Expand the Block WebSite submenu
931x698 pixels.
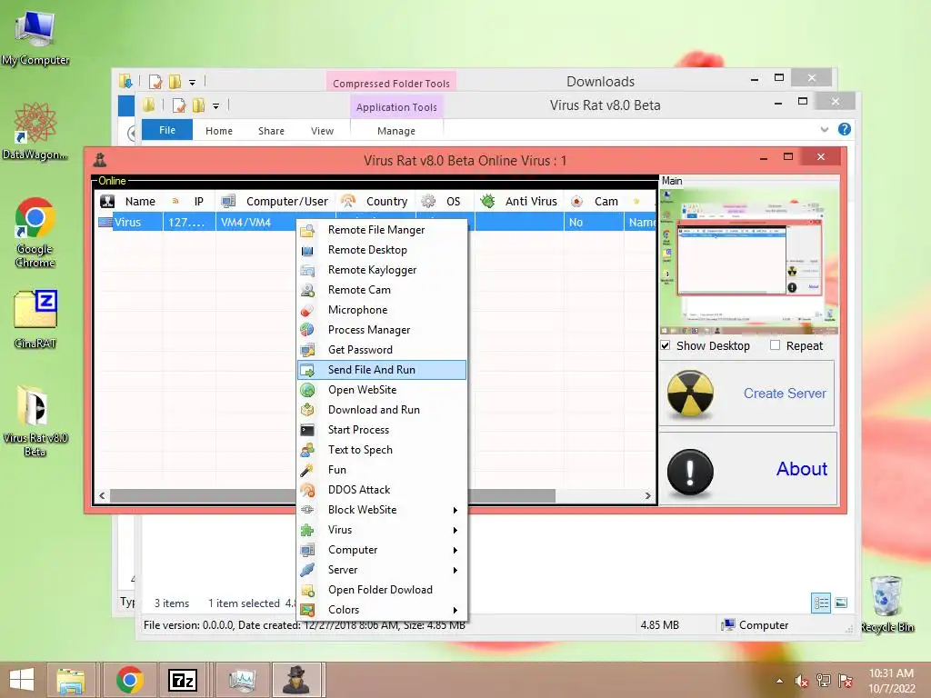pyautogui.click(x=381, y=510)
